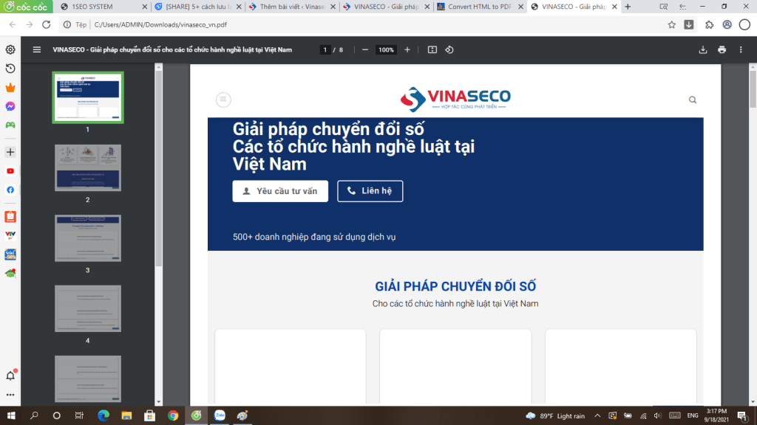Screen dimensions: 757x425
Task: Click the Liên hệ button
Action: pyautogui.click(x=370, y=190)
